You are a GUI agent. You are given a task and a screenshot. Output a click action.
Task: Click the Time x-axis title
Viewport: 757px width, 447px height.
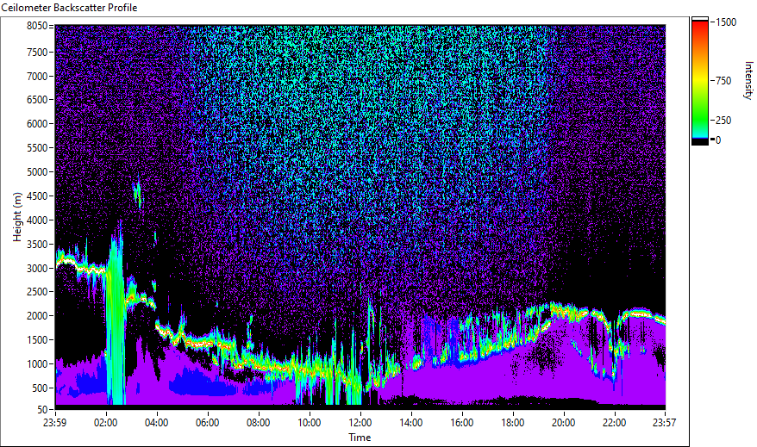(x=360, y=438)
